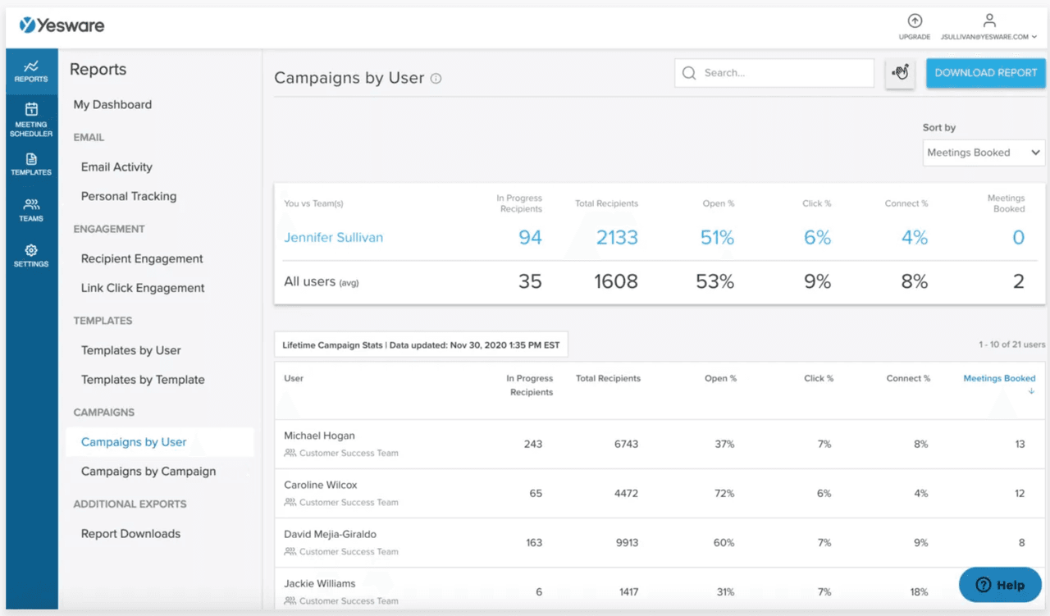Open Jennifer Sullivan's profile link
The image size is (1050, 616).
point(333,237)
